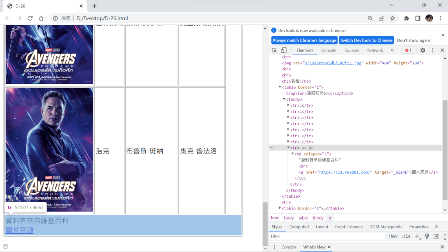Screen dimensions: 448x252
Task: Select body in the breadcrumb bar
Action: (289, 218)
